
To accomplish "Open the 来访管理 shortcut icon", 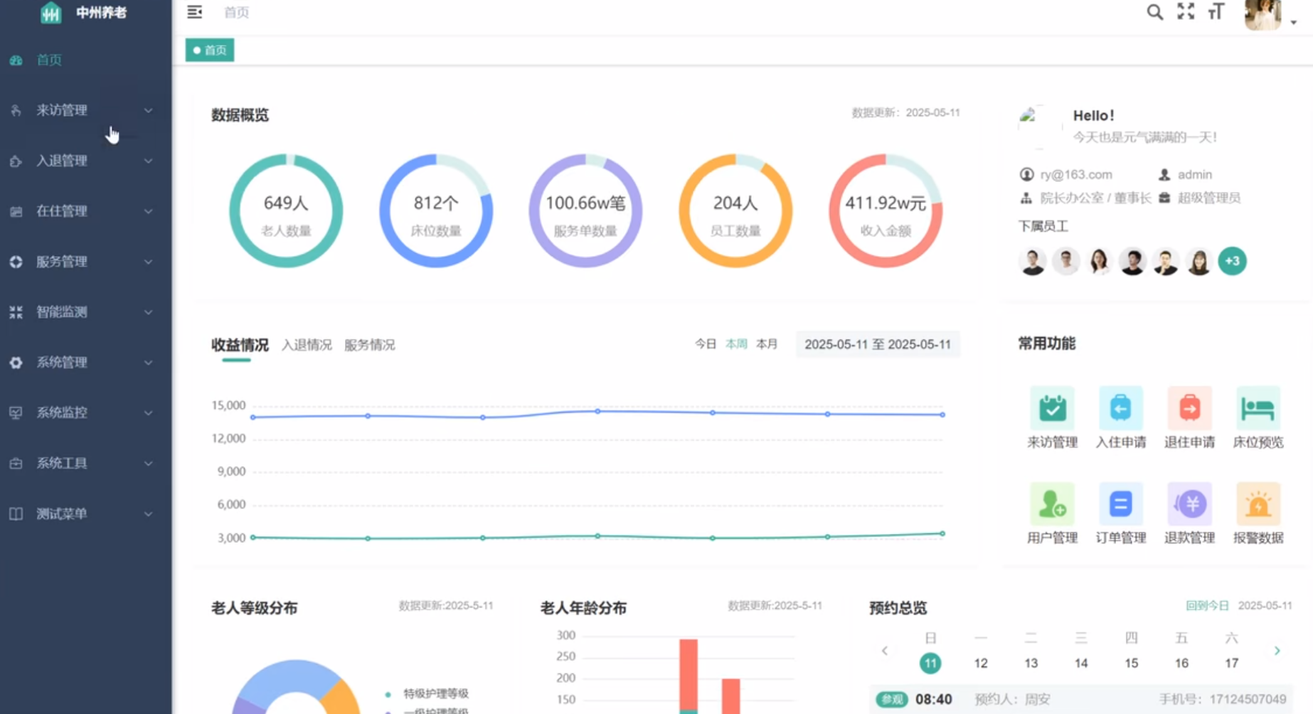I will [1052, 408].
